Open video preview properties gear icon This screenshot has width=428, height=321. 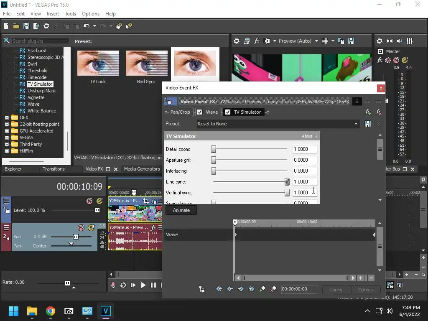(x=237, y=41)
